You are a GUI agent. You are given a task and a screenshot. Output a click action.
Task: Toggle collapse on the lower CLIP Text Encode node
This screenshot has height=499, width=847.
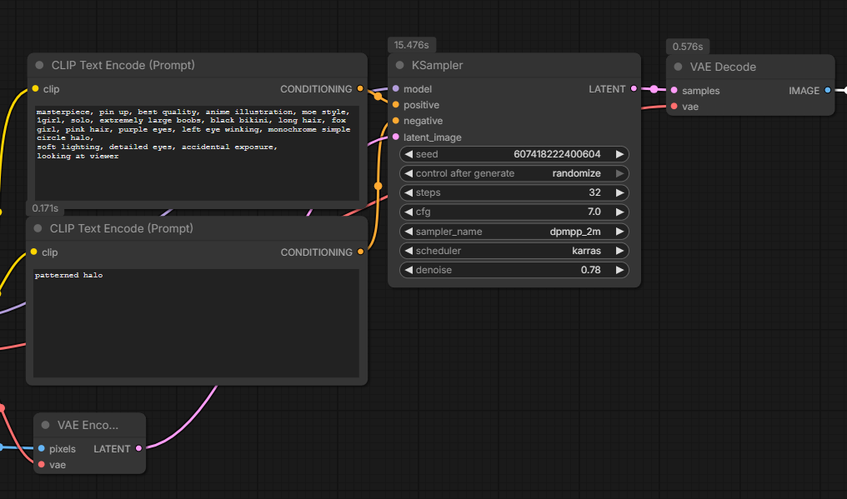click(x=39, y=229)
